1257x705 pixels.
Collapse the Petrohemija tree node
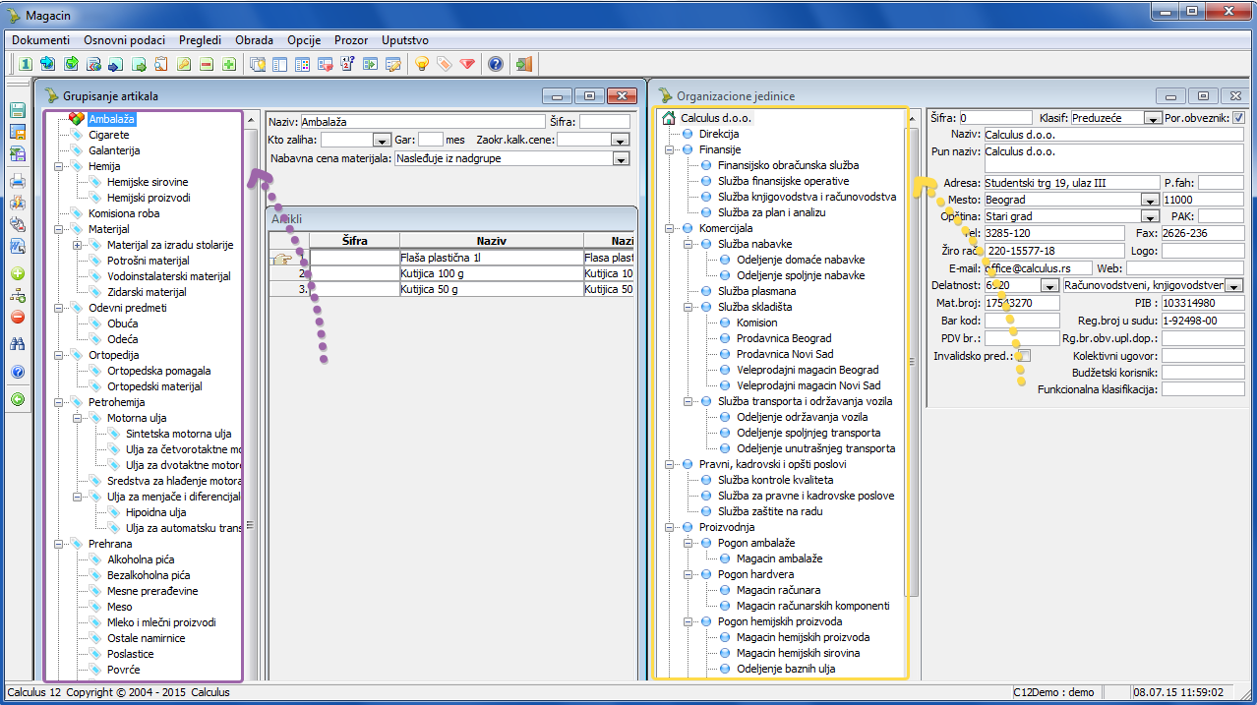[x=60, y=402]
